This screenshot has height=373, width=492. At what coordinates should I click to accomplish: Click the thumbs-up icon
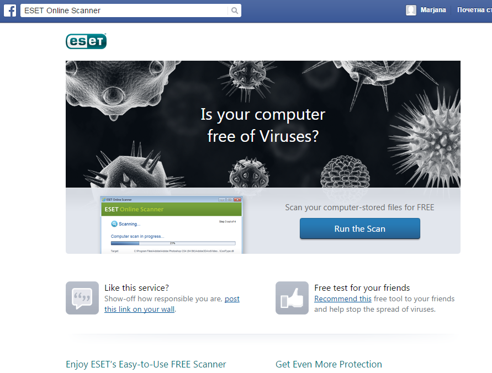click(292, 298)
